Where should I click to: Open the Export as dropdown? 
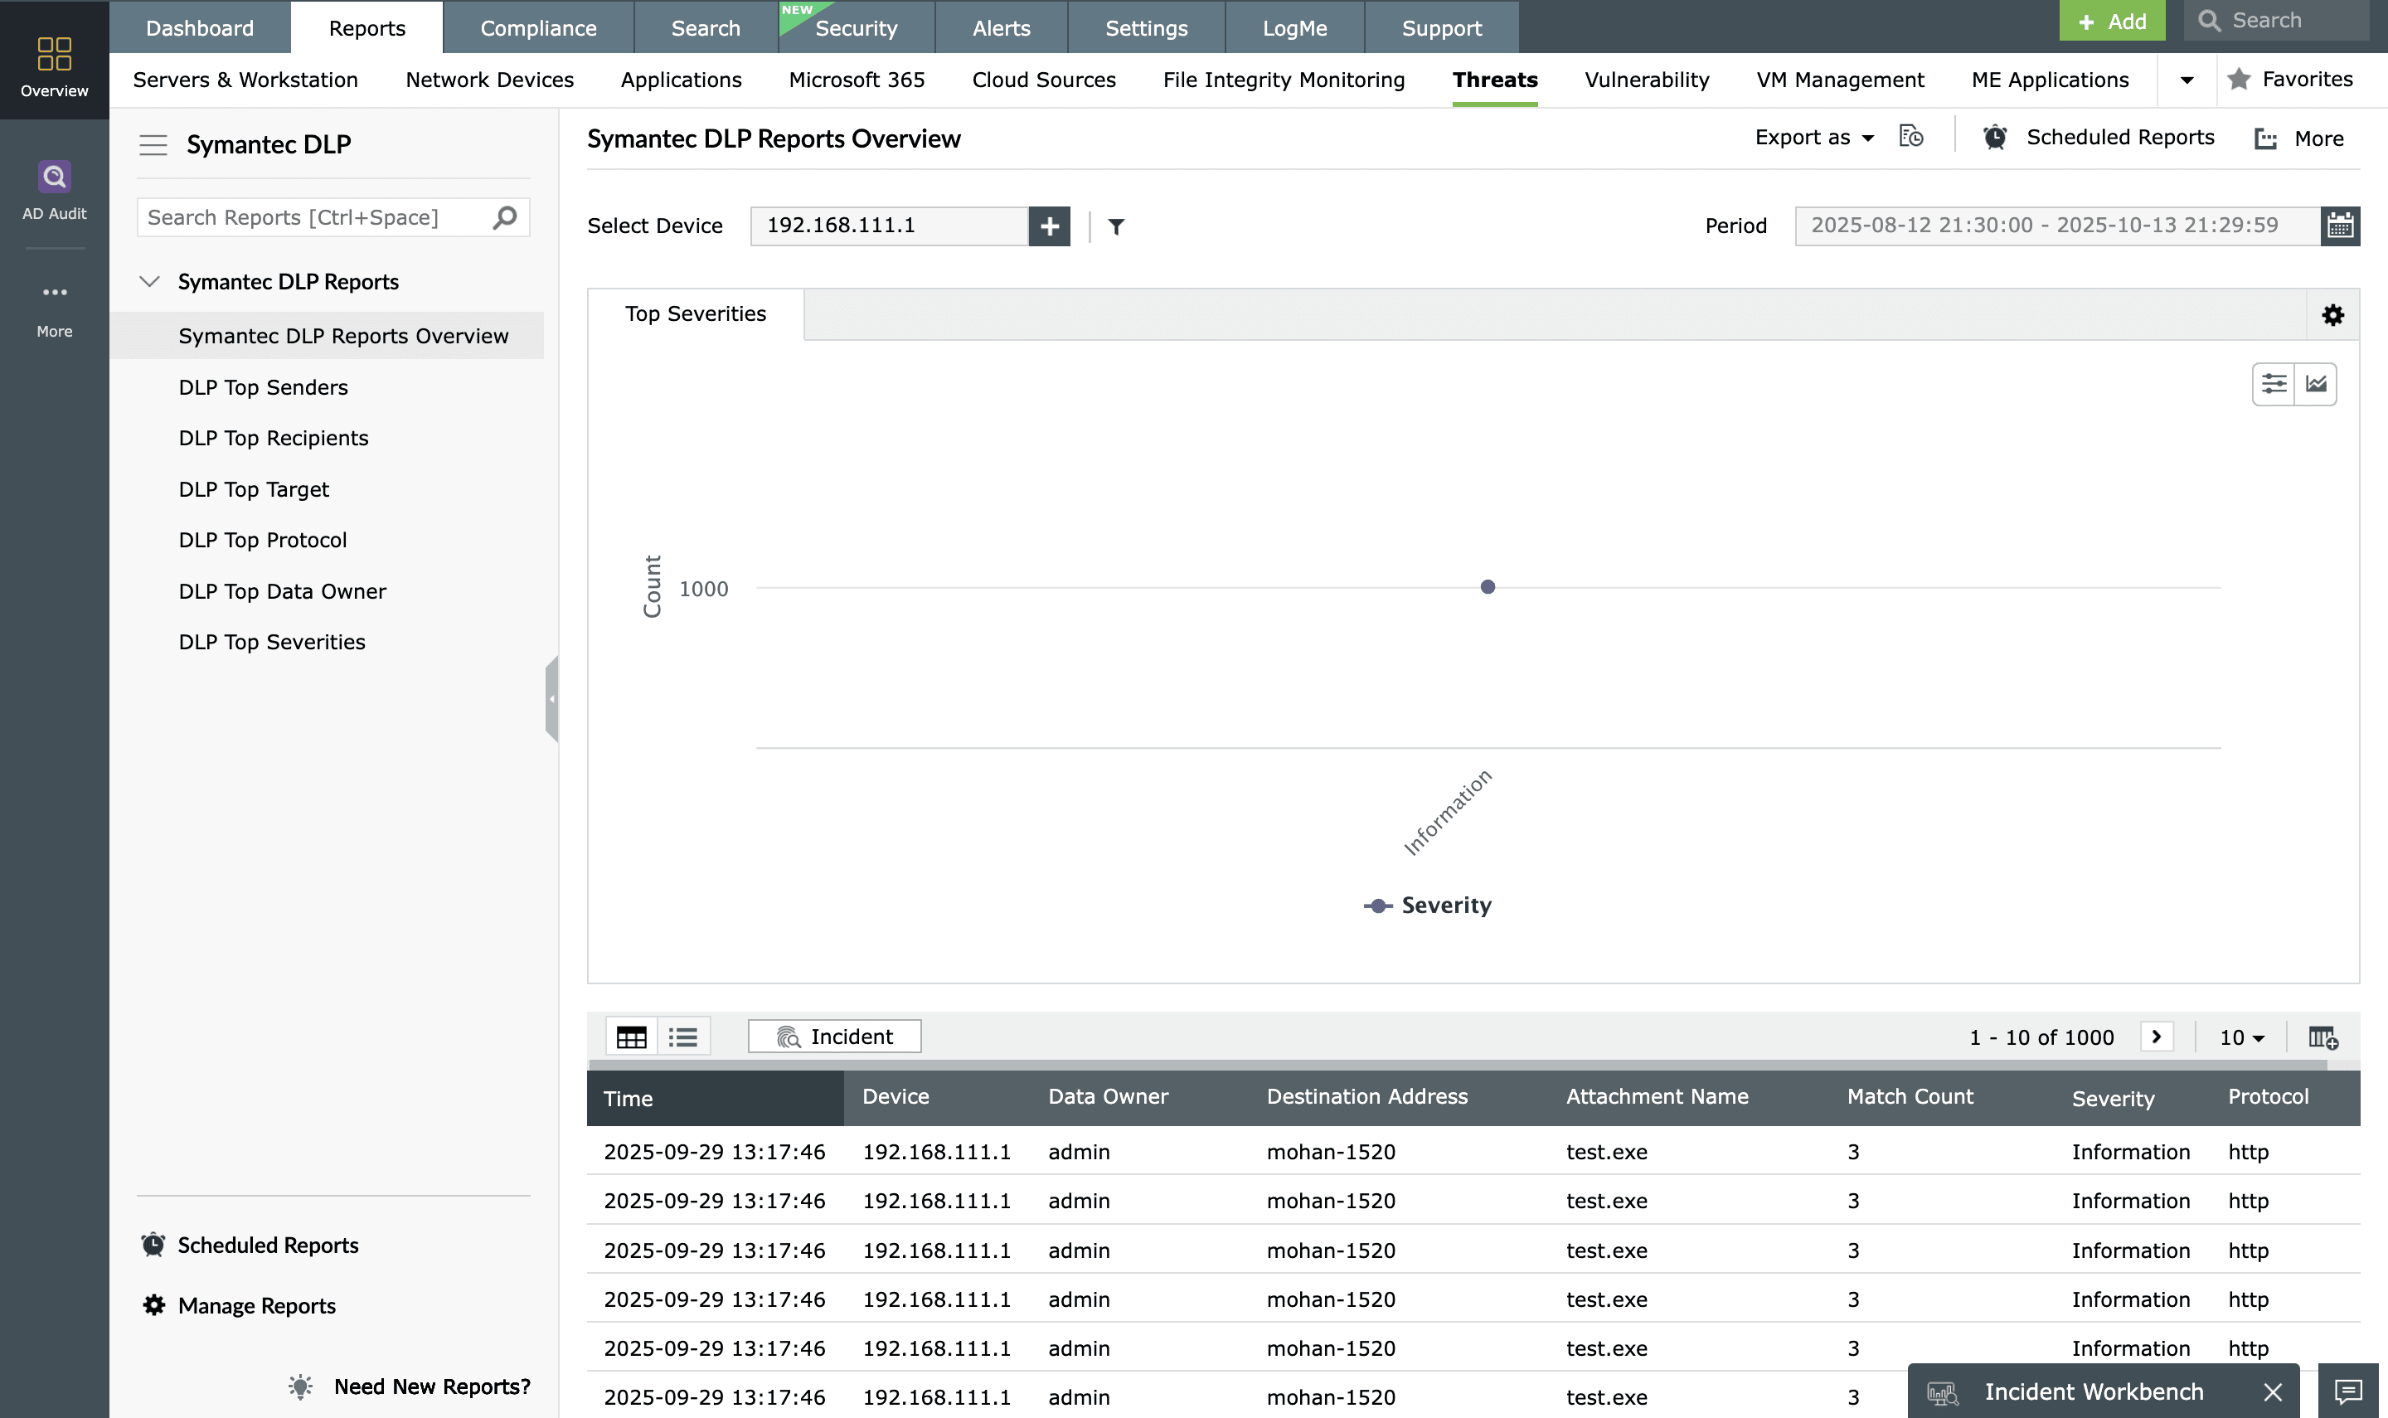(1813, 138)
